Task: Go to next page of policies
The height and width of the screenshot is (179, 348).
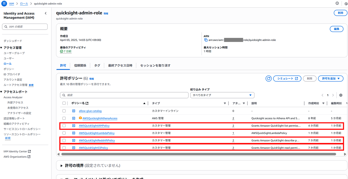Action: 333,95
